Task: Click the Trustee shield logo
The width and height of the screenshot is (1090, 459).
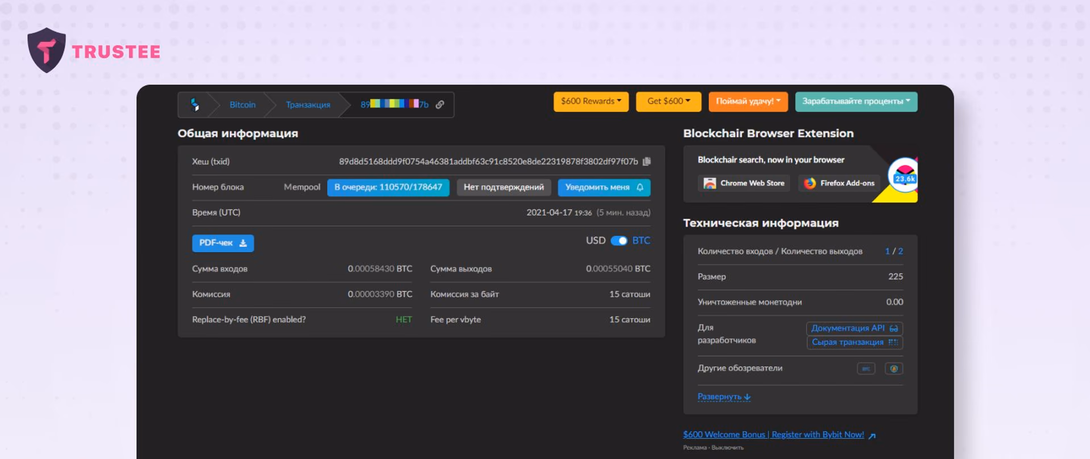Action: pyautogui.click(x=47, y=50)
